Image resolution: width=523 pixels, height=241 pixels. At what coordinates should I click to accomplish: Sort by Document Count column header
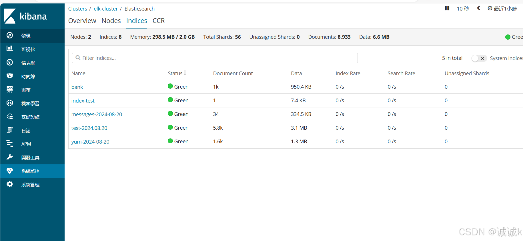tap(233, 73)
